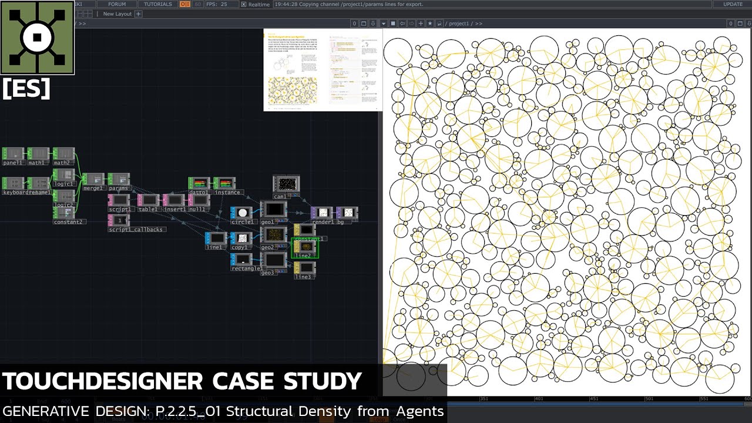Click the plus icon beside the star

pos(421,23)
